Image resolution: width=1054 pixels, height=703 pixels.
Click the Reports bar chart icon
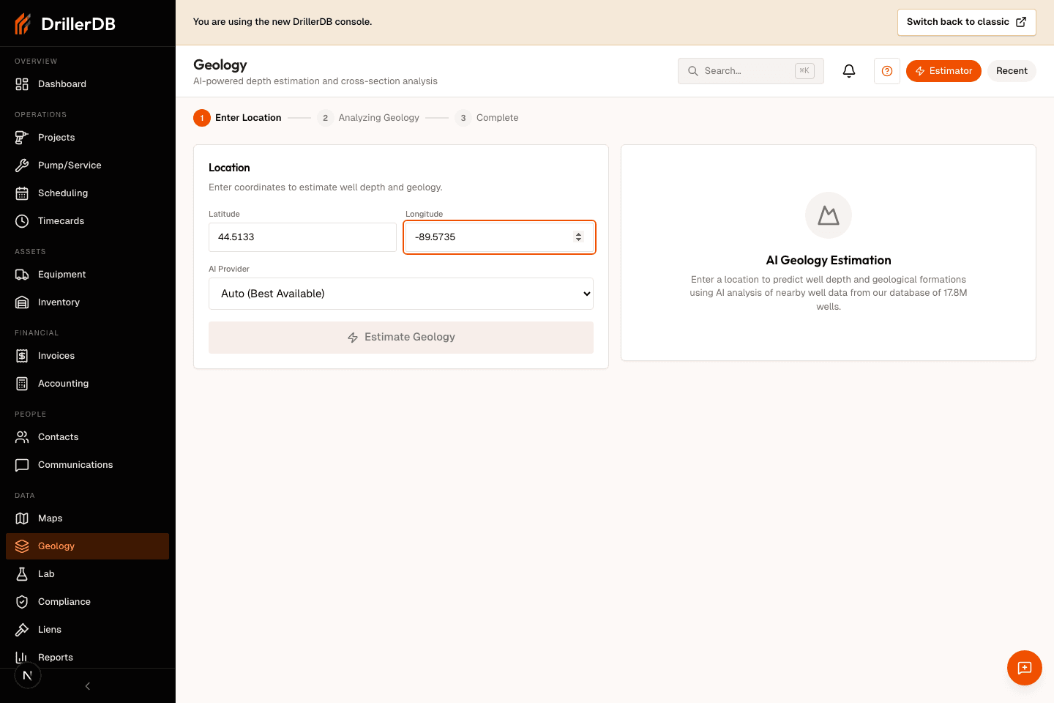22,658
